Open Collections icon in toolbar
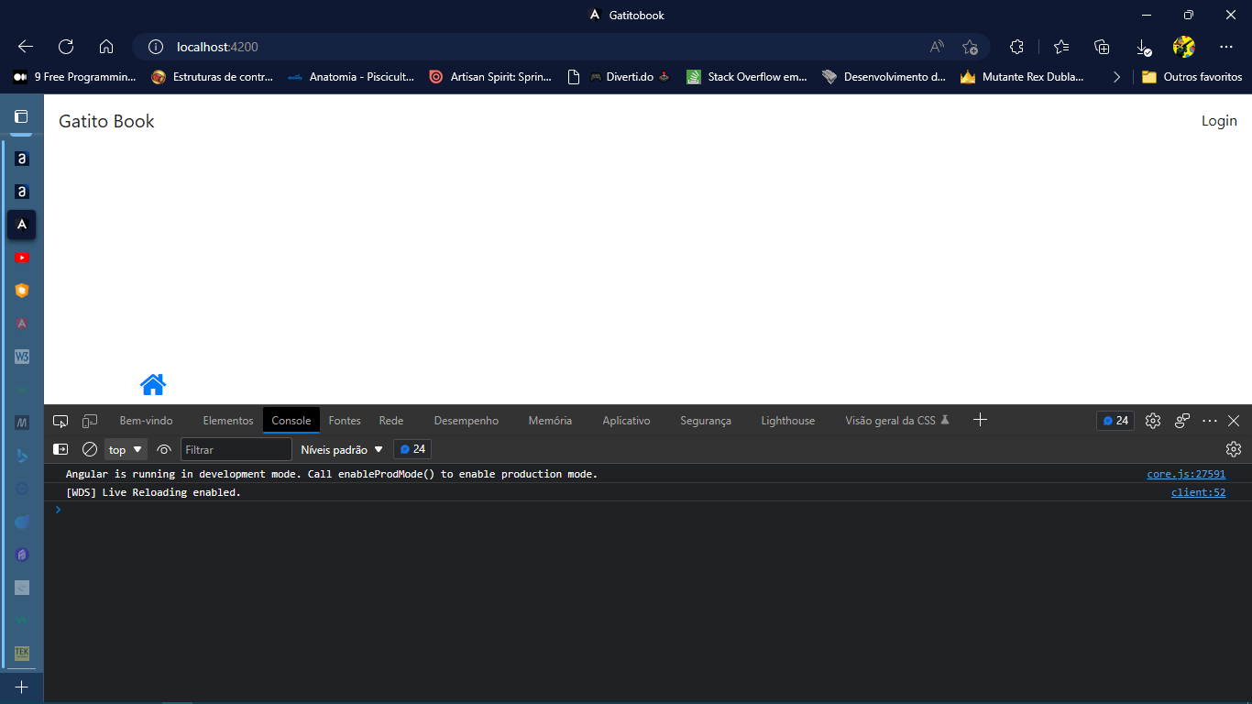The height and width of the screenshot is (704, 1252). (1103, 47)
